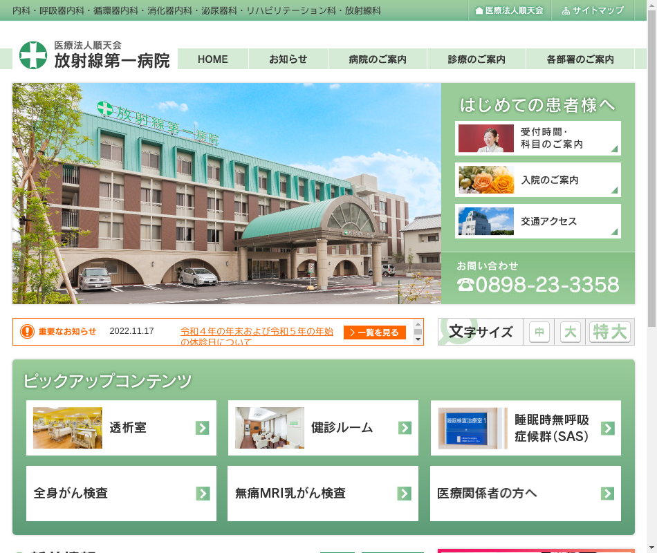The height and width of the screenshot is (553, 657).
Task: Click the home icon beside 医療法人順天会
Action: tap(479, 11)
